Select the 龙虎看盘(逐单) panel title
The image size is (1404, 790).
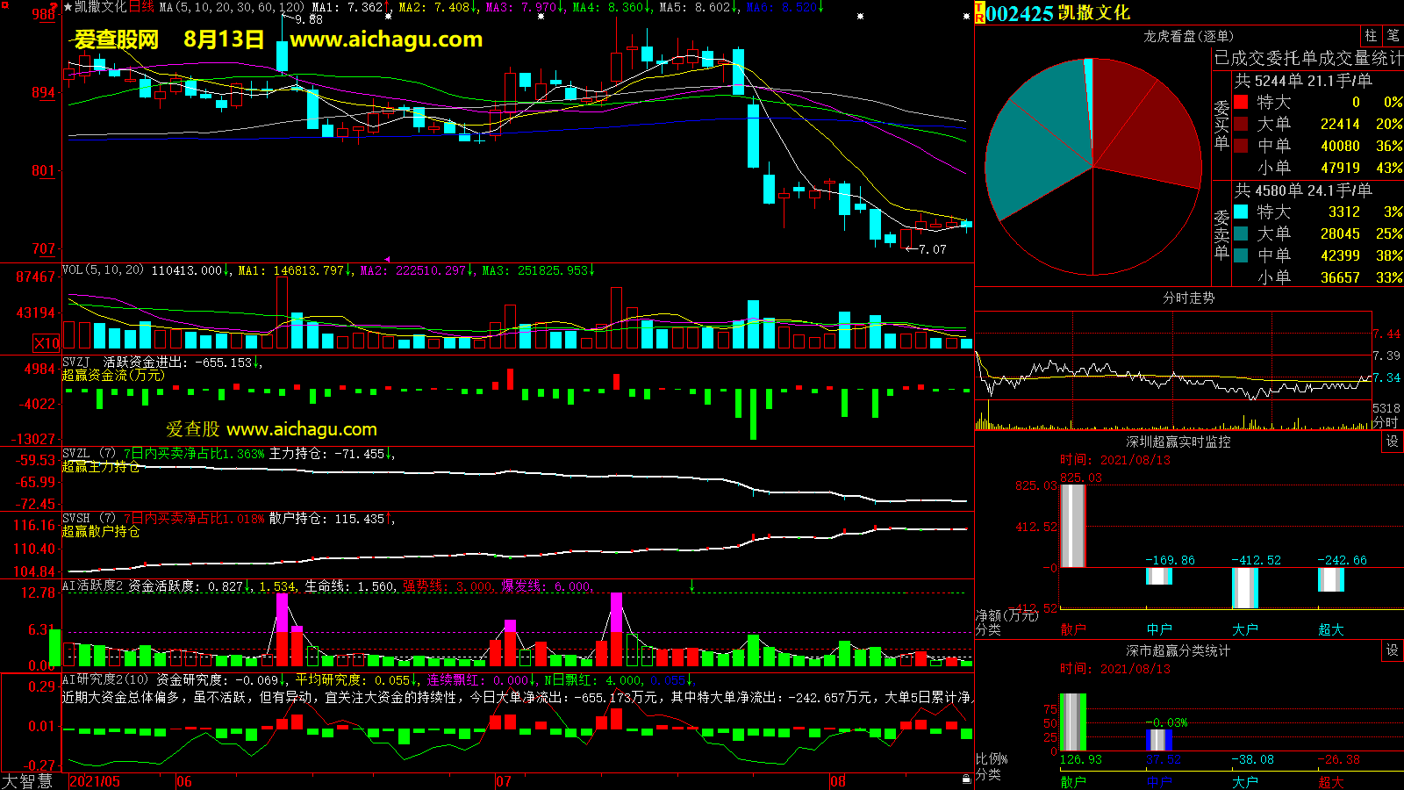pos(1188,36)
